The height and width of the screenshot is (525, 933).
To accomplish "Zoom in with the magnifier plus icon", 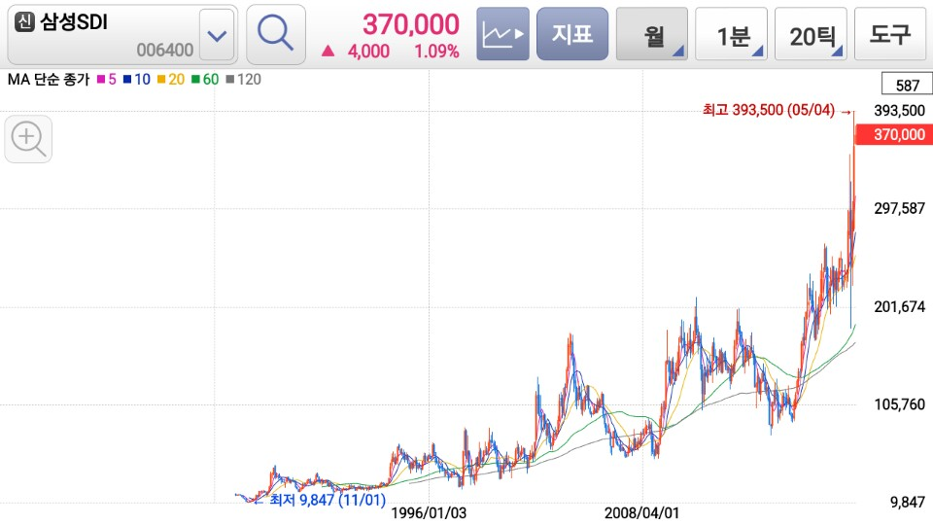I will (x=28, y=139).
